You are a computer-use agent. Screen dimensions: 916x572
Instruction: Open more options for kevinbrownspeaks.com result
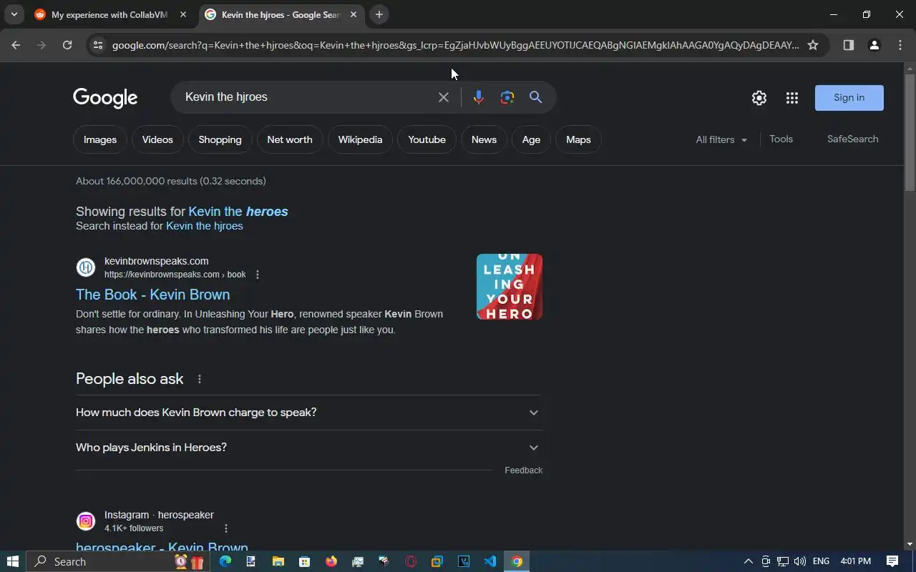[x=258, y=275]
